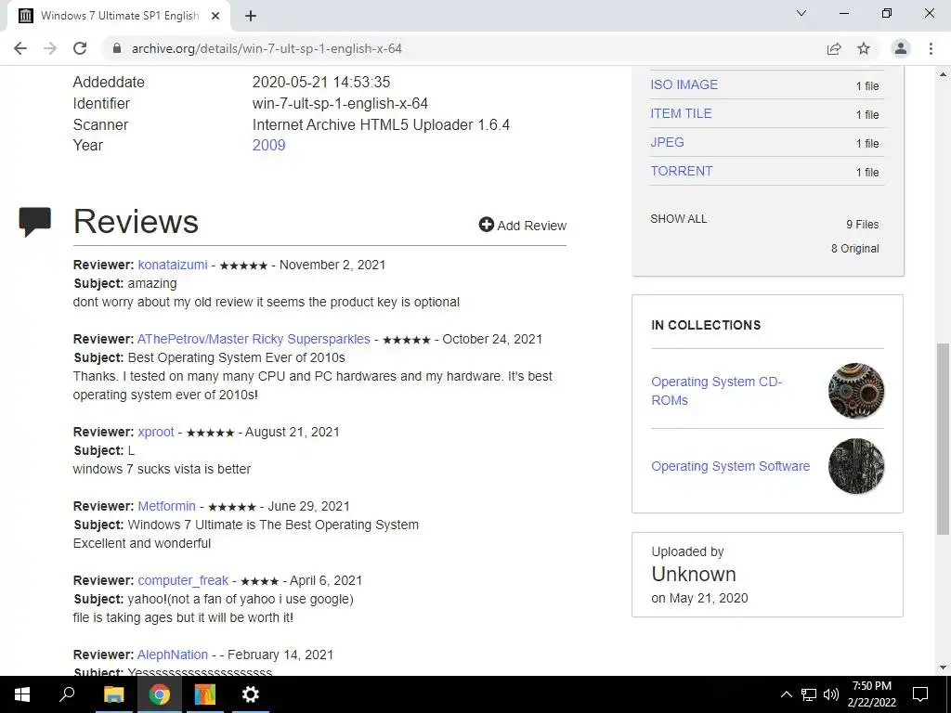Image resolution: width=951 pixels, height=713 pixels.
Task: Click the page vertical scrollbar thumb
Action: pyautogui.click(x=943, y=439)
